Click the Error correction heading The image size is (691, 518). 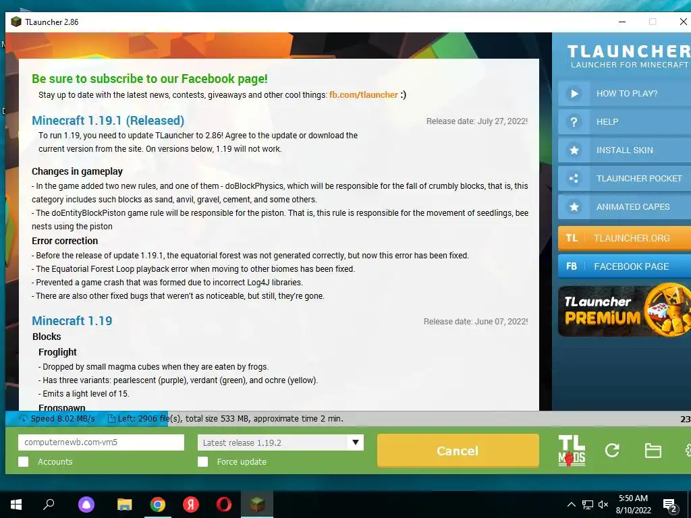pos(65,241)
